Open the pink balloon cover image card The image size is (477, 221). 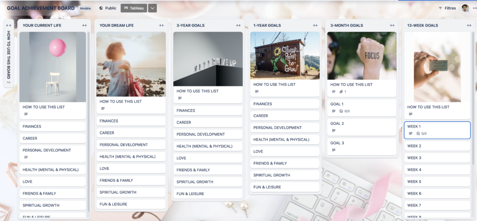point(53,67)
